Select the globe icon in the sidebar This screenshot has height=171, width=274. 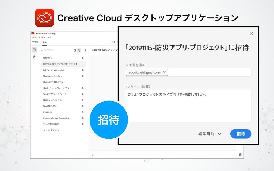tap(34, 57)
